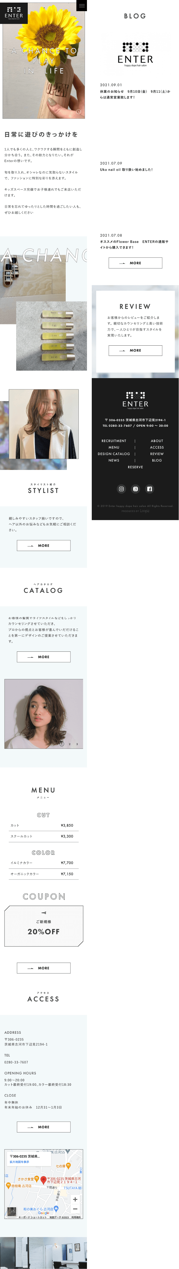The width and height of the screenshot is (179, 1269).
Task: Zoom out on the Google map
Action: pos(75,1209)
